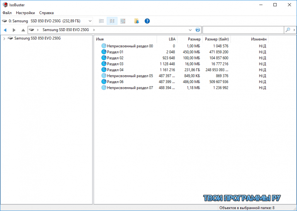Click the drive icon in the tree pane
297x211 pixels.
[10, 38]
